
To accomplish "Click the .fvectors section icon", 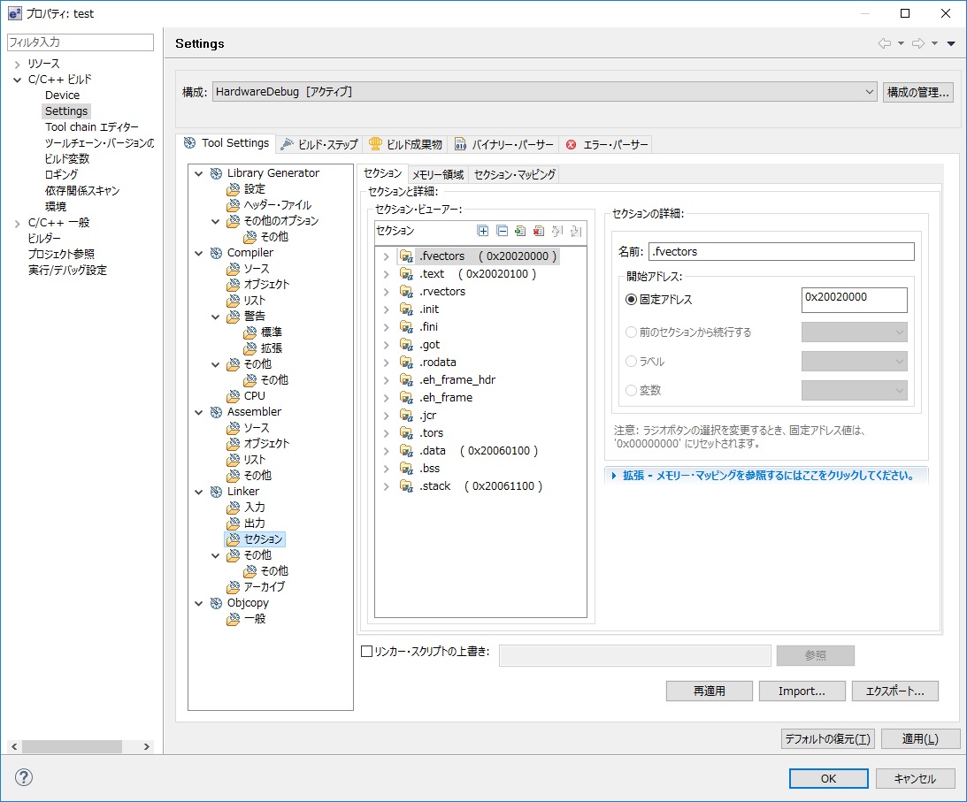I will click(406, 256).
